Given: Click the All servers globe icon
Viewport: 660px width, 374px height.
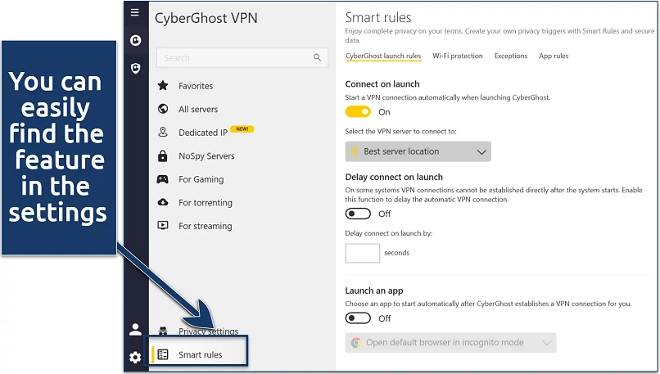Looking at the screenshot, I should coord(163,109).
